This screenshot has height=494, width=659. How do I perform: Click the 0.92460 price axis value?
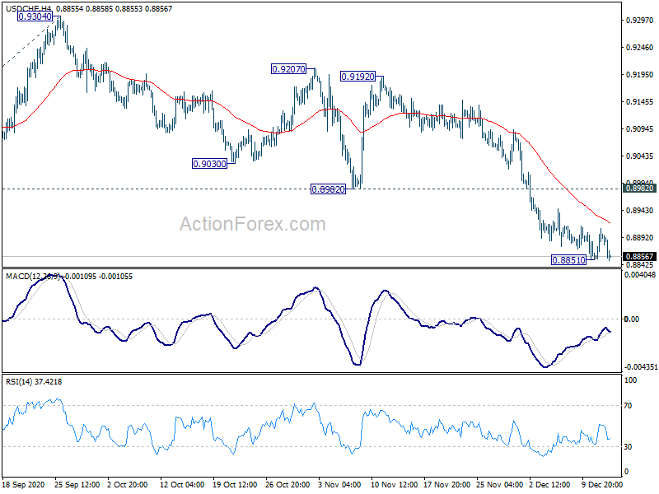(639, 48)
